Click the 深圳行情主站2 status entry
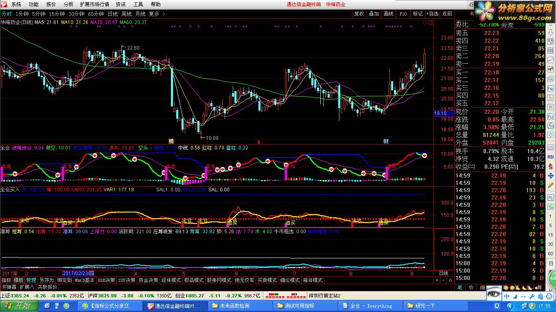 pos(325,295)
